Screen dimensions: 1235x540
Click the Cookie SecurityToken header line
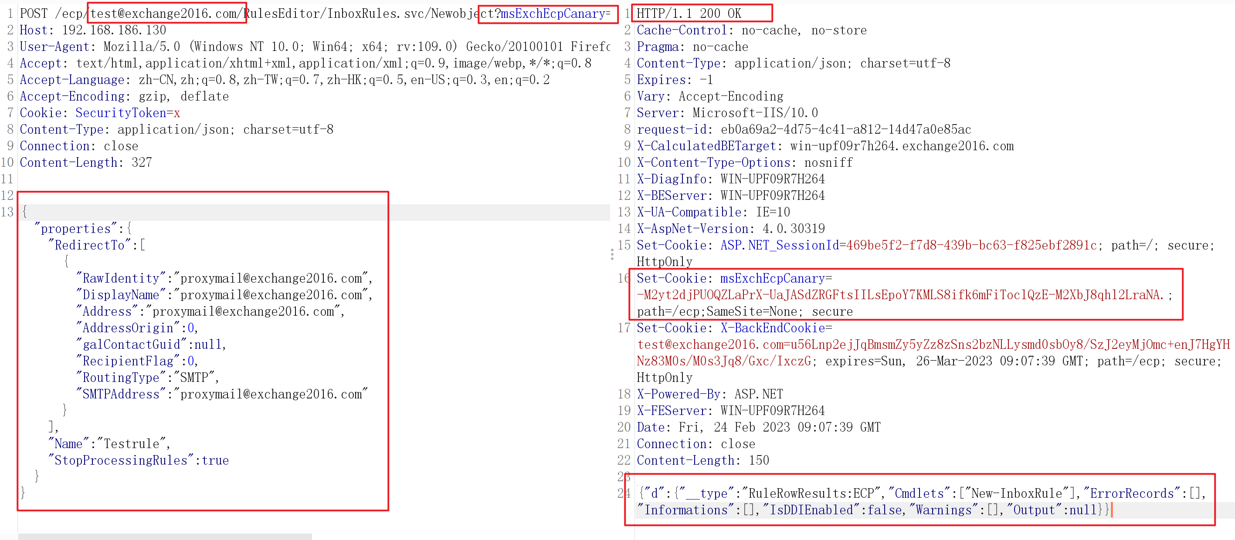point(100,113)
